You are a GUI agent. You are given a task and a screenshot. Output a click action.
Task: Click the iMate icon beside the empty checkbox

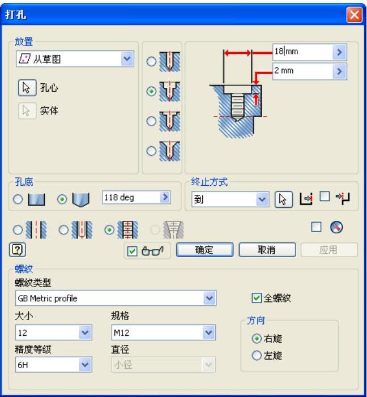[336, 227]
